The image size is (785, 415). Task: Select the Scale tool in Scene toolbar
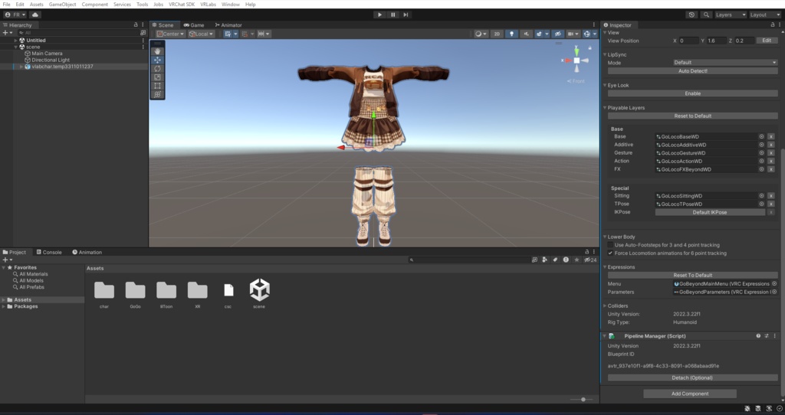[157, 77]
